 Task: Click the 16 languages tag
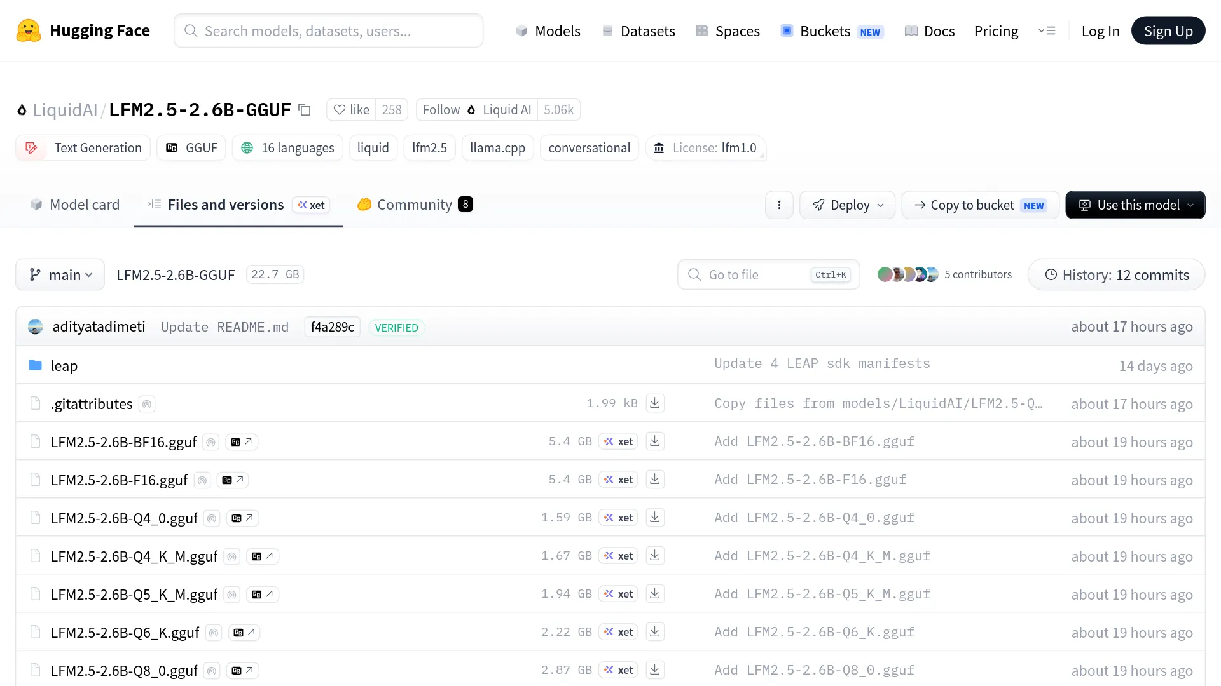(287, 147)
